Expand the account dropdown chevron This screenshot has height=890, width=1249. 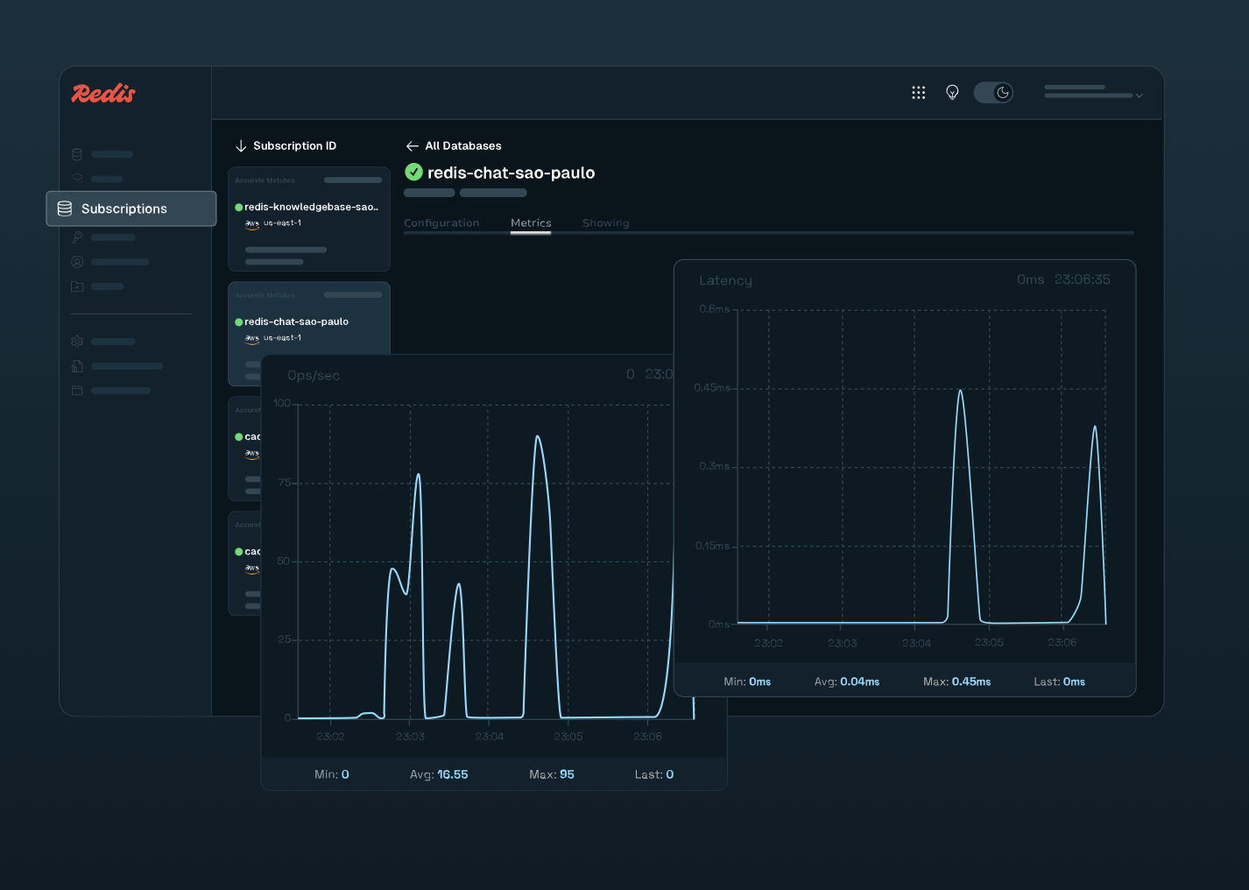(1139, 95)
